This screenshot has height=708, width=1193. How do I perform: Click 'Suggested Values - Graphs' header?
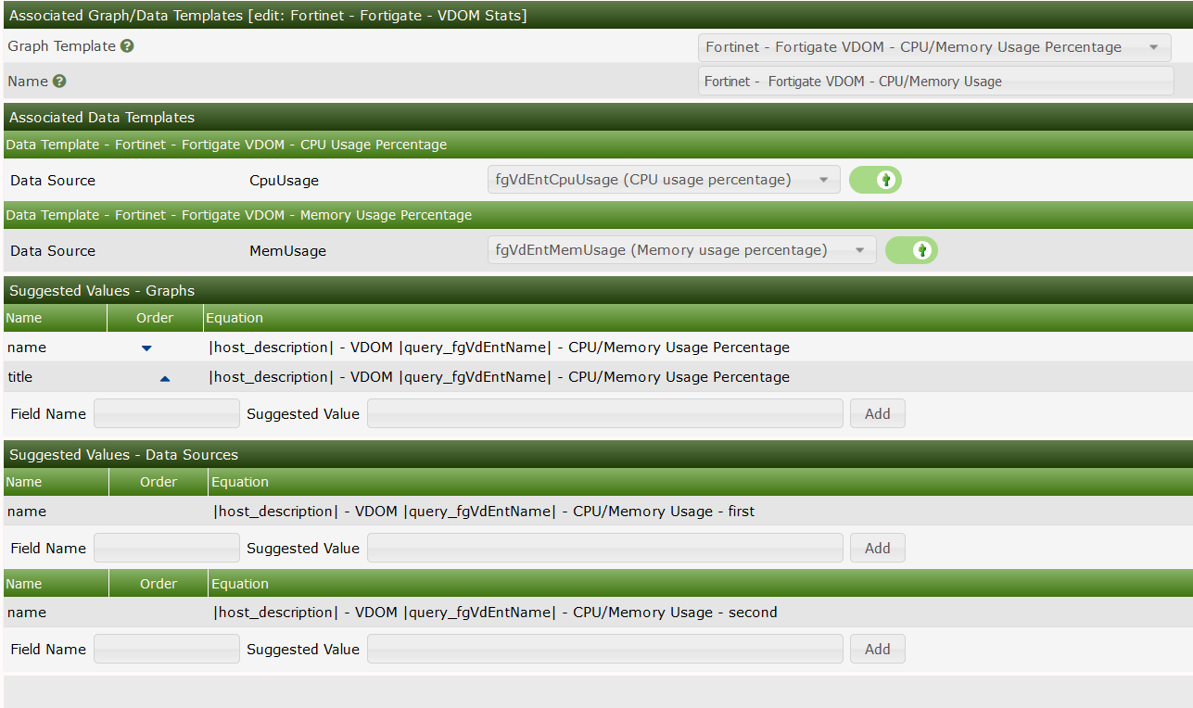click(598, 291)
